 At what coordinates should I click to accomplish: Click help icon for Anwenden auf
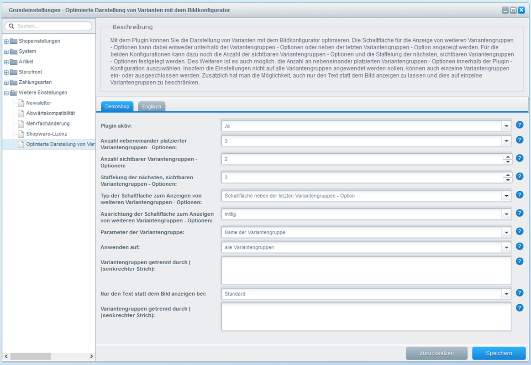click(520, 246)
